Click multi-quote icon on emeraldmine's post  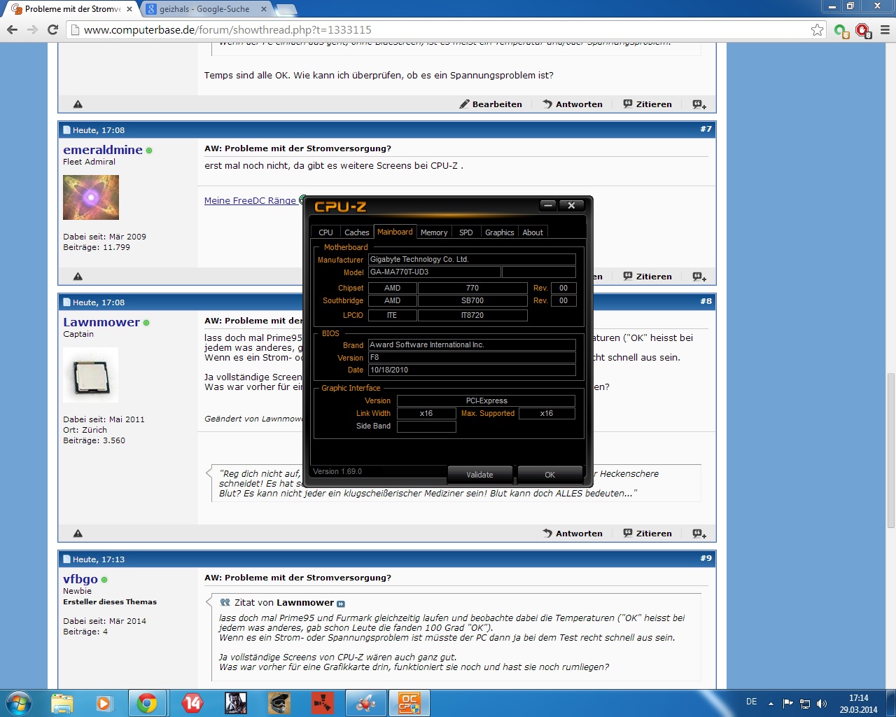pos(699,277)
